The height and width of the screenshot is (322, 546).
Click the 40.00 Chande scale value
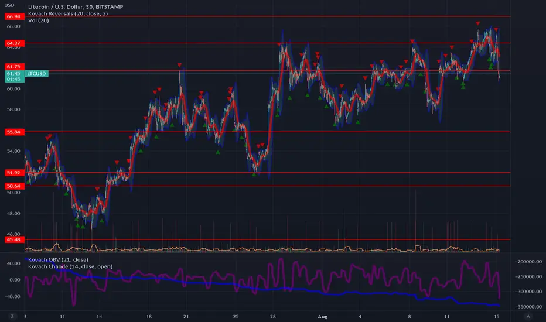[x=13, y=263]
